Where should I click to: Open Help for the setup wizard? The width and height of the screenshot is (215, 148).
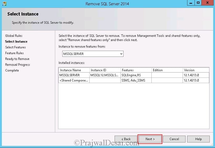[198, 139]
